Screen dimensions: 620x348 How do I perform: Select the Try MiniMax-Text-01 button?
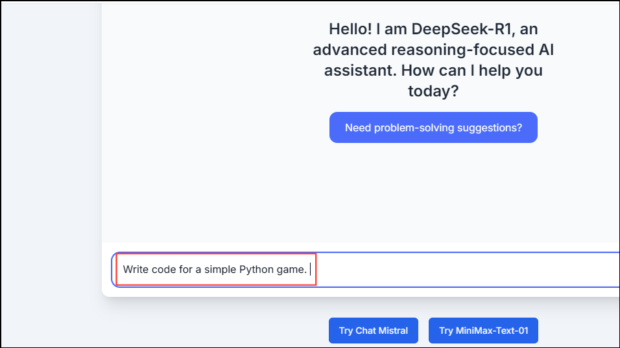(x=483, y=331)
